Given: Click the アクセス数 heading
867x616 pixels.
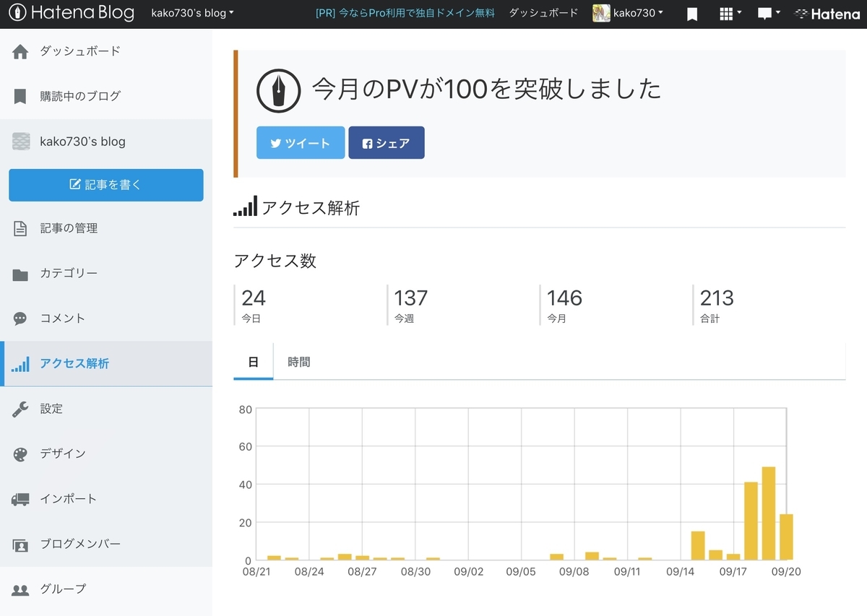Looking at the screenshot, I should 275,261.
